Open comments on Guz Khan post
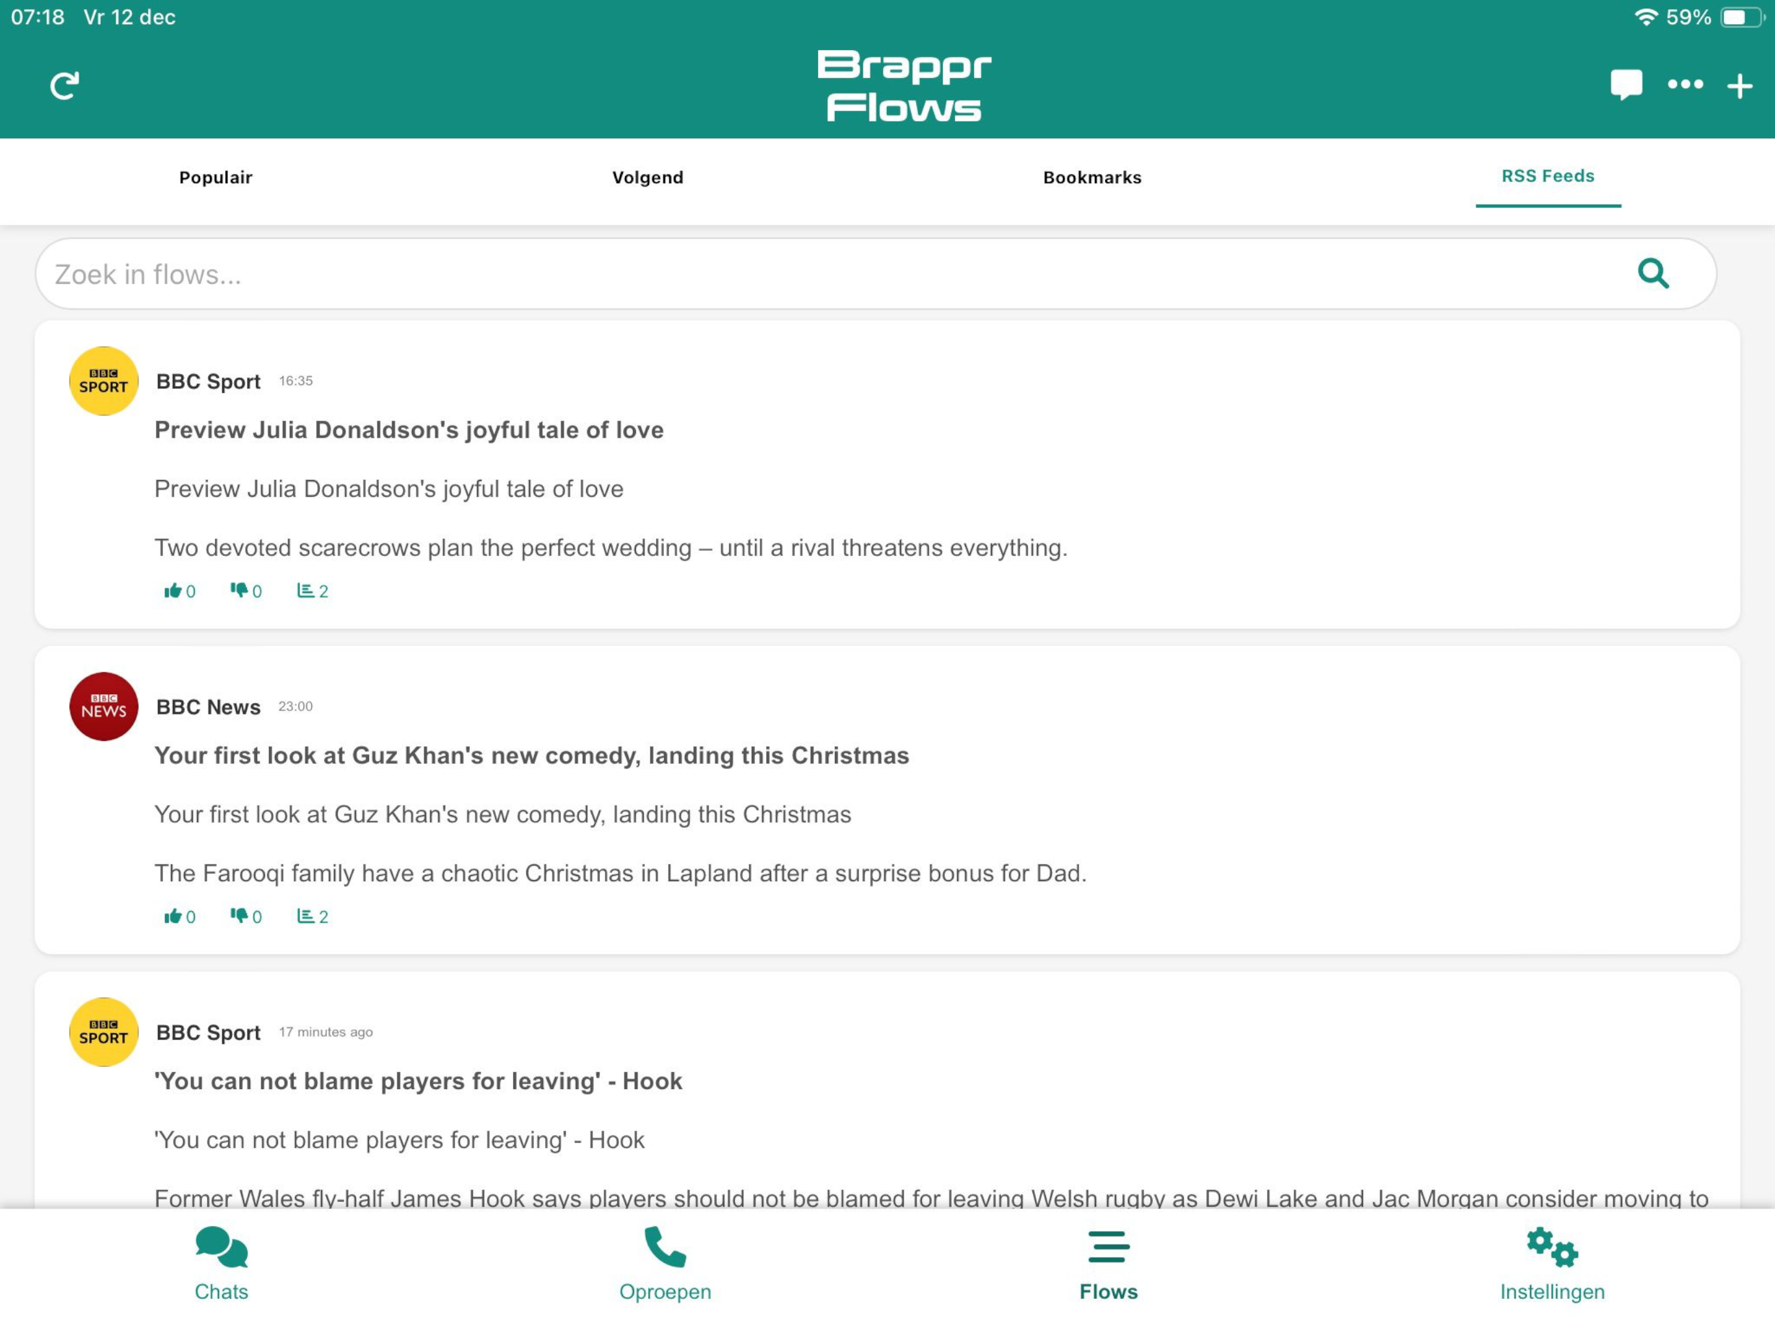 [312, 916]
